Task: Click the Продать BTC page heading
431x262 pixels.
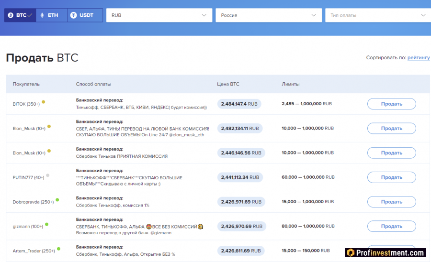Action: (x=42, y=58)
